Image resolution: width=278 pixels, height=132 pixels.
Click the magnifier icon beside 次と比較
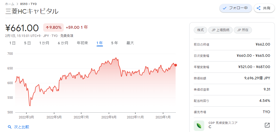[10, 127]
